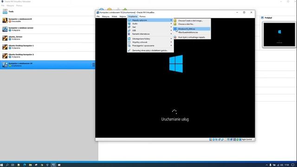Click Right Control host key indicator

click(x=247, y=140)
